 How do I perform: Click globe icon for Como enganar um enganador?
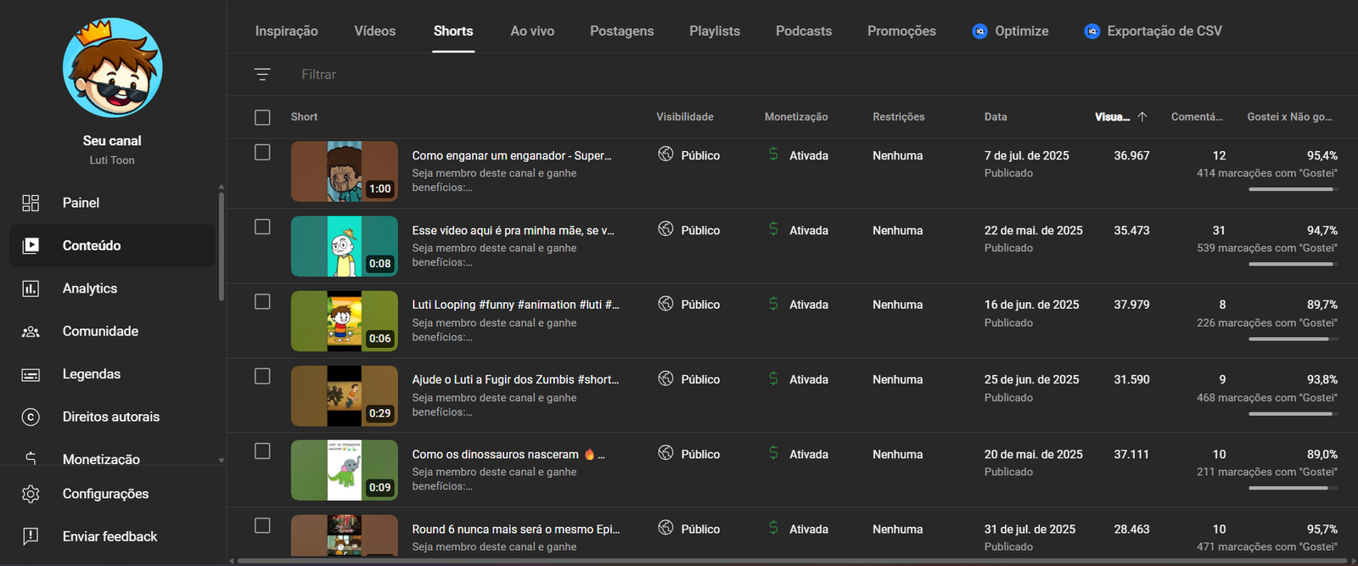666,154
